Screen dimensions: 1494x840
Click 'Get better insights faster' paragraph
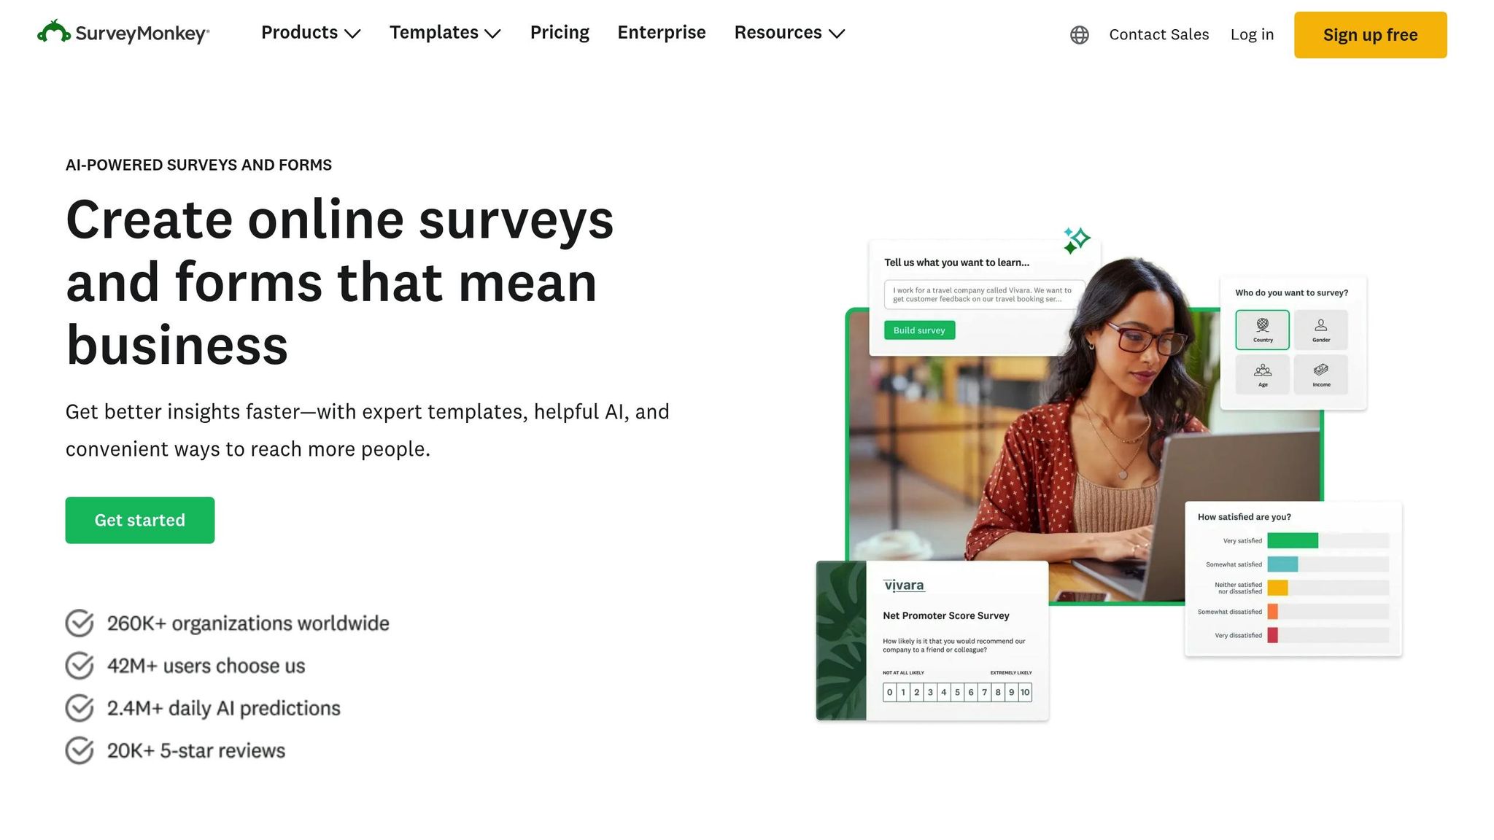[x=367, y=430]
